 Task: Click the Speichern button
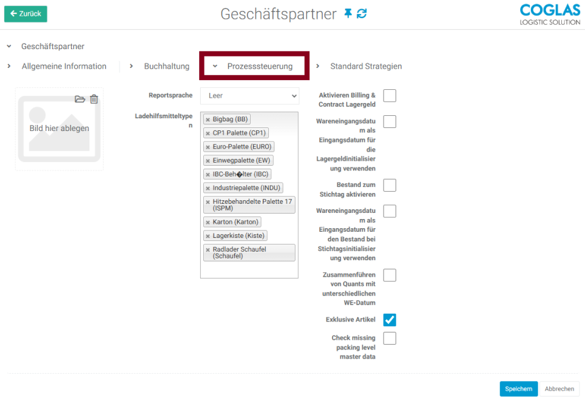518,389
